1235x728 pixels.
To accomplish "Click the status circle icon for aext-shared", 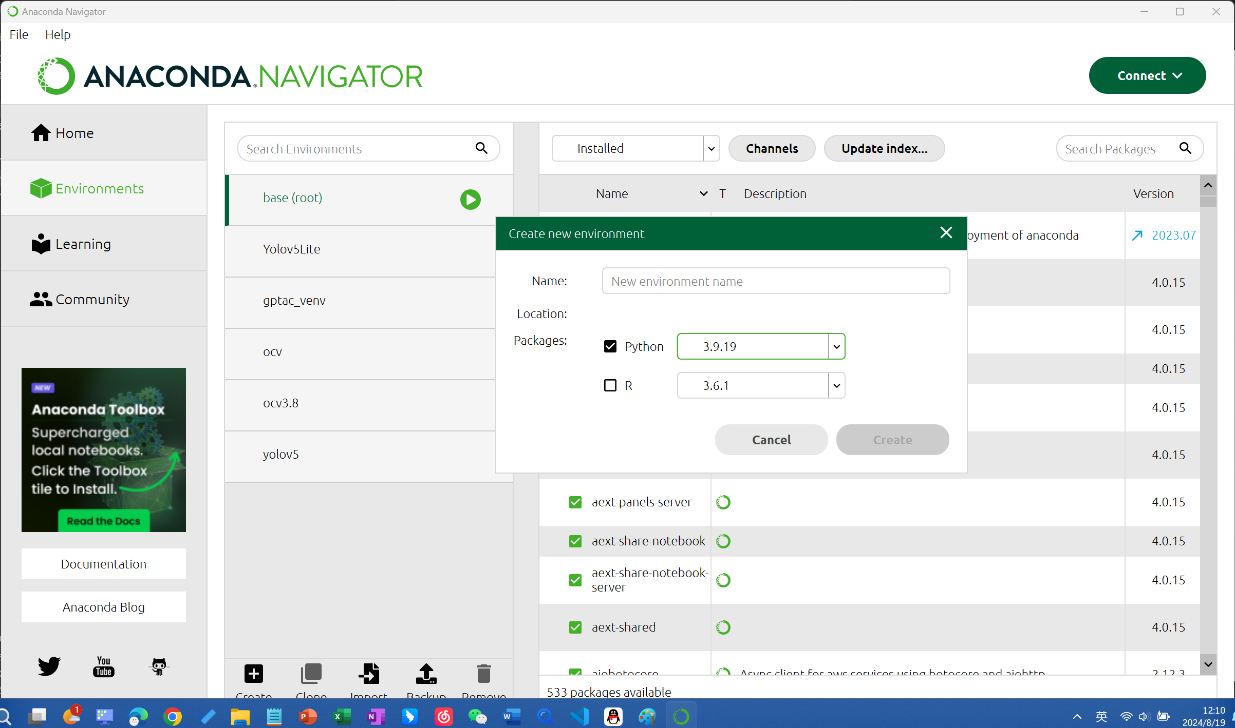I will click(x=723, y=627).
